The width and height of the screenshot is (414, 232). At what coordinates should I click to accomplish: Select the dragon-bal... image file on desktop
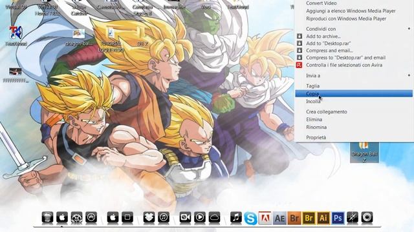tap(79, 37)
